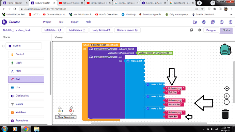Open the blue mutator gear on first make a list
This screenshot has width=235, height=132.
(128, 61)
